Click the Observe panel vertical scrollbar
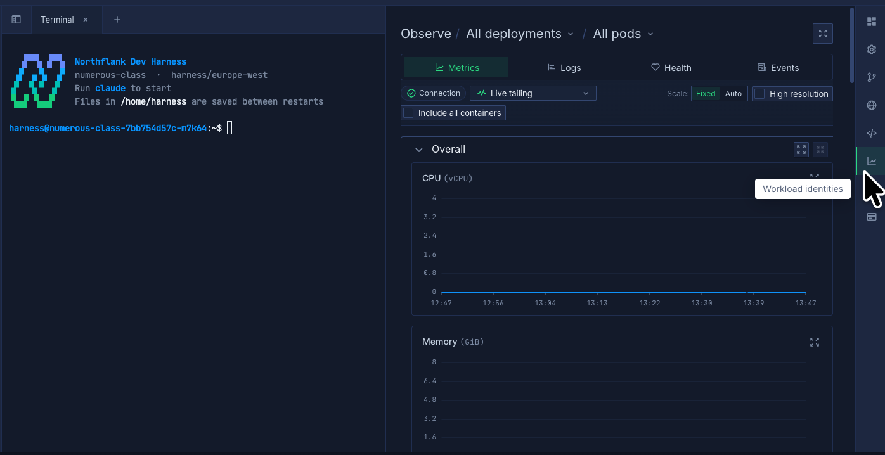 click(852, 46)
